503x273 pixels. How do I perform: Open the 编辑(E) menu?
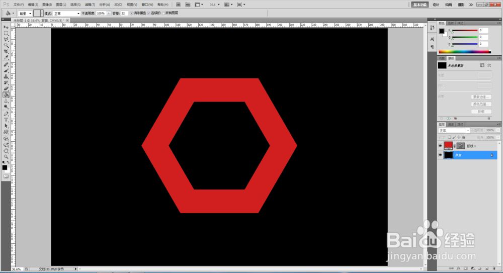coord(33,5)
